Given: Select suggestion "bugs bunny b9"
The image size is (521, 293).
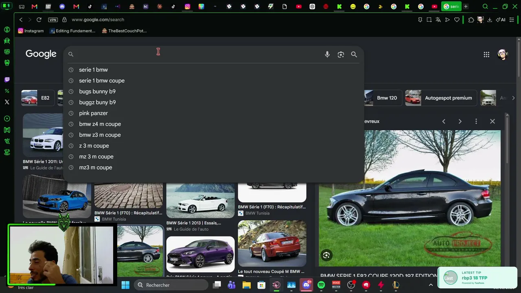Looking at the screenshot, I should point(213,92).
